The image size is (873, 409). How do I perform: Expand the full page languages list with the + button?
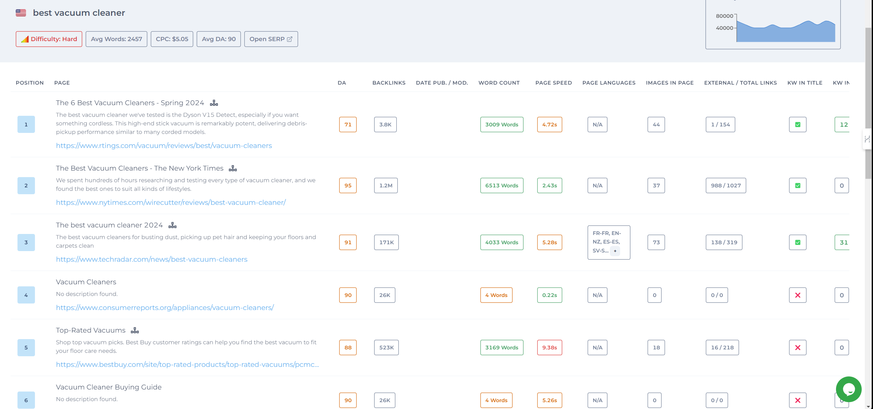(615, 251)
